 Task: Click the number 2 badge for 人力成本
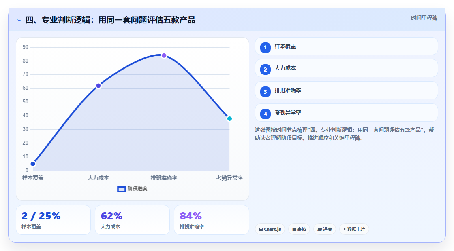pos(265,70)
